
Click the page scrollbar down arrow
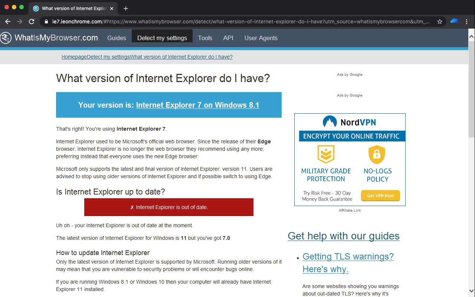(x=471, y=291)
